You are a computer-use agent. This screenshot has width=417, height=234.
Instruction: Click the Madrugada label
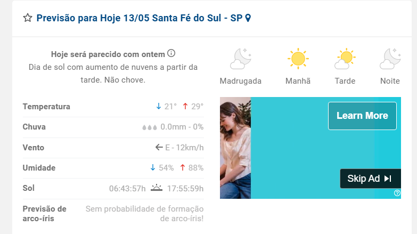240,81
